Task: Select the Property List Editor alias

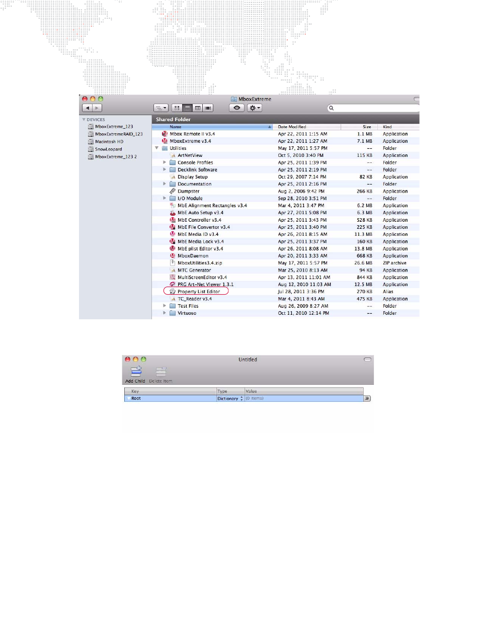Action: [x=198, y=292]
